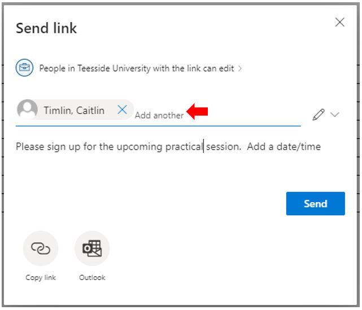The image size is (362, 310).
Task: Open the Outlook envelope icon
Action: point(92,248)
